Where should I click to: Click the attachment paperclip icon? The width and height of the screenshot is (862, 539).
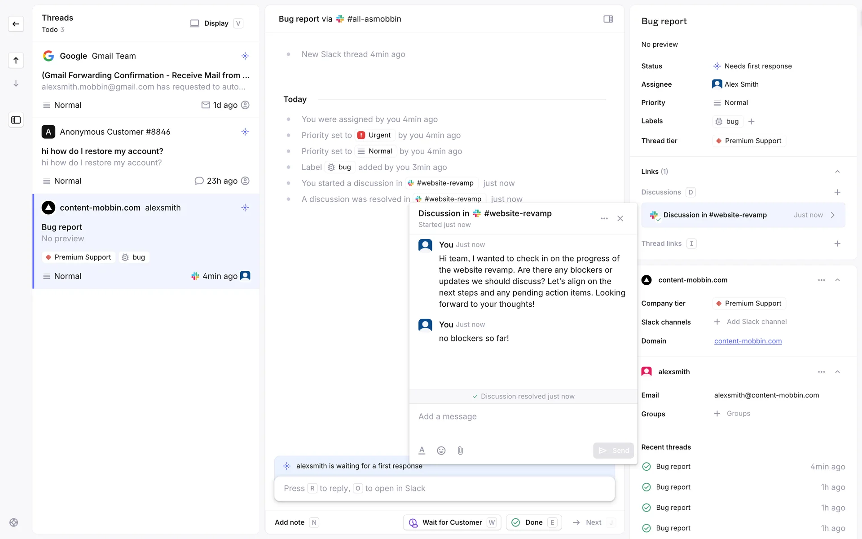(x=460, y=451)
